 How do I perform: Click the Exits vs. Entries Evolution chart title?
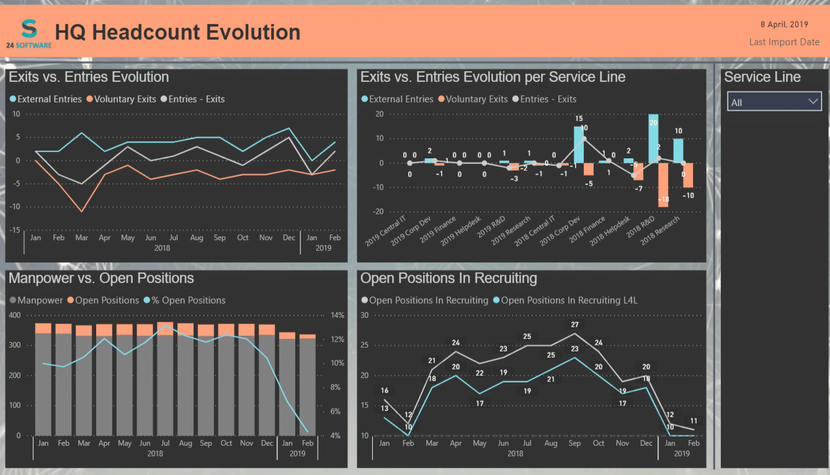click(x=89, y=77)
